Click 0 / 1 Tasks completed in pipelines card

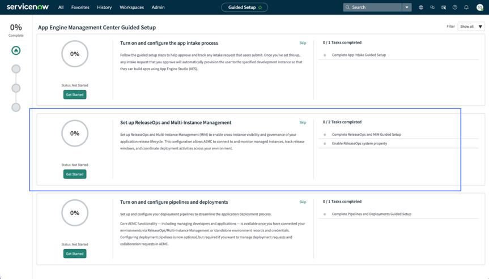(342, 201)
